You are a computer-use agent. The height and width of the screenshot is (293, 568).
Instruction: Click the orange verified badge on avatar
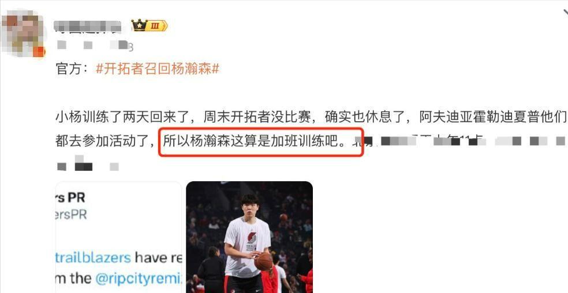[39, 51]
